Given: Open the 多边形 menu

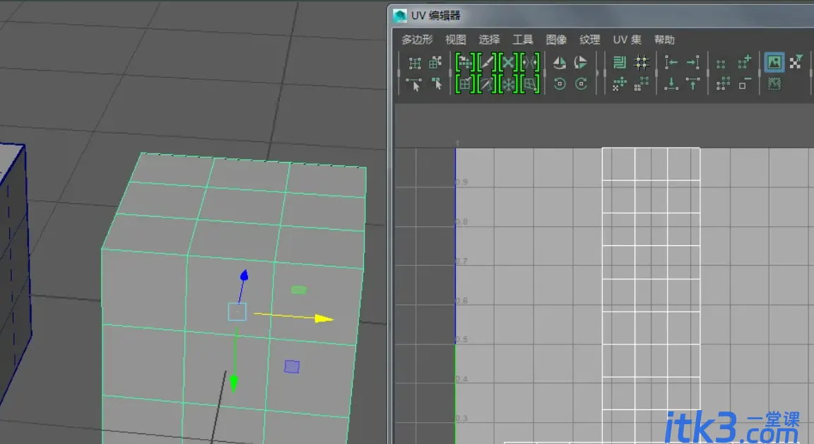Looking at the screenshot, I should point(417,40).
